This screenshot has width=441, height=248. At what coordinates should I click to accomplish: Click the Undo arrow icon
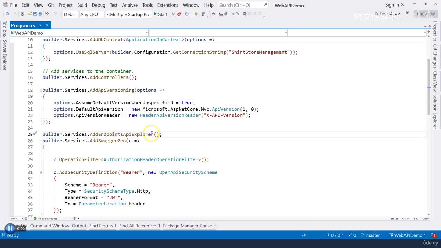point(47,14)
